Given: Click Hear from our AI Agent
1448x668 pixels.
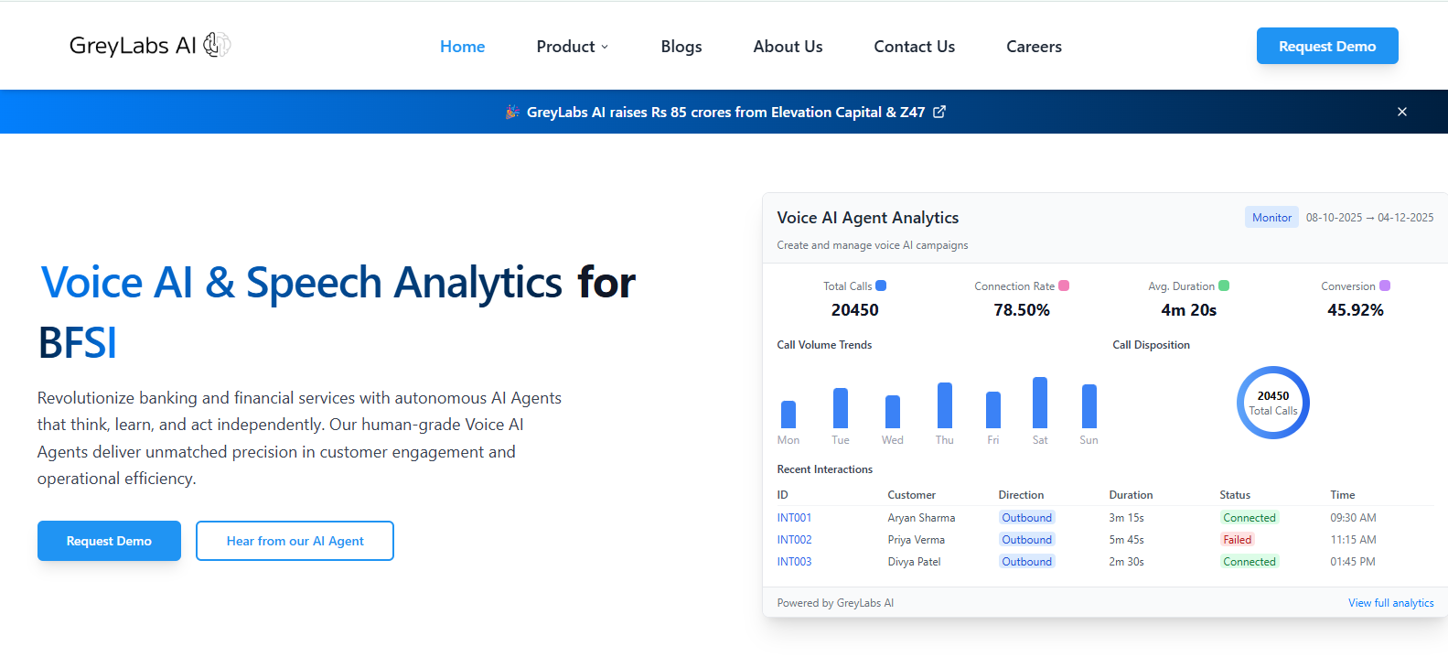Looking at the screenshot, I should (x=295, y=541).
